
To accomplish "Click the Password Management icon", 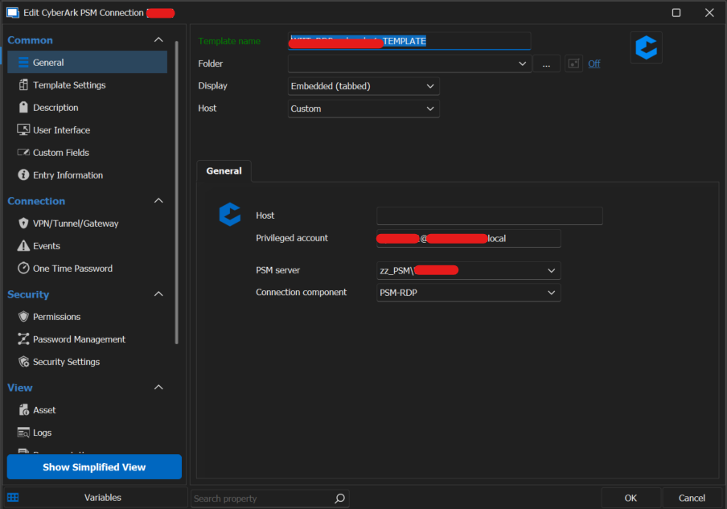I will (23, 339).
